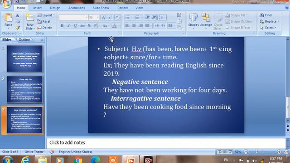
Task: Select slide 1 thumbnail
Action: [25, 59]
